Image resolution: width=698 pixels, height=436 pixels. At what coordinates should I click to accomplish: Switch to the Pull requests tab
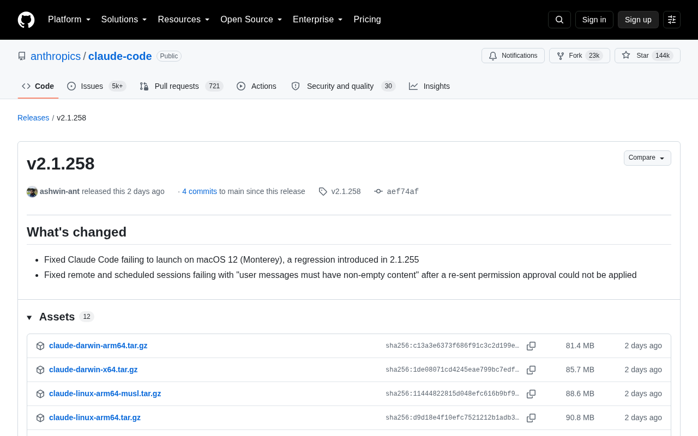click(x=182, y=86)
